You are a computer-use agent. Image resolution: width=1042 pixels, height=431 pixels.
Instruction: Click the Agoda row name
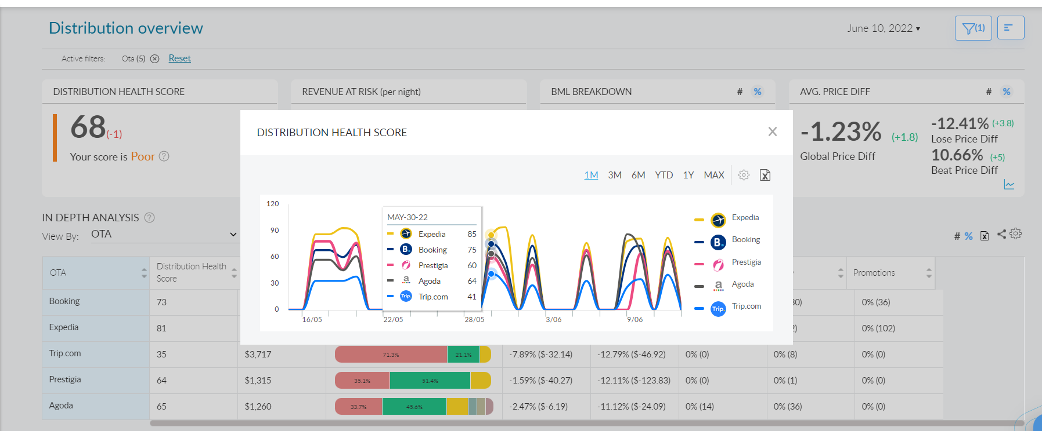pyautogui.click(x=61, y=406)
